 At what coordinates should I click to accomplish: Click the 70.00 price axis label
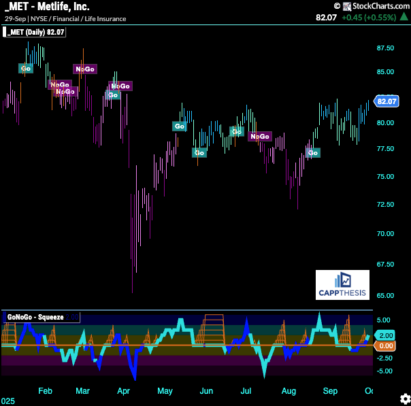385,234
